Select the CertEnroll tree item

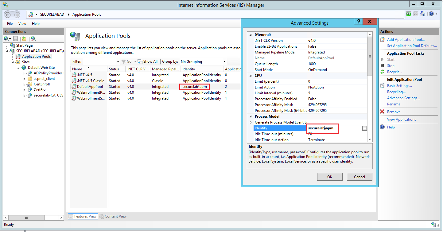coord(42,84)
